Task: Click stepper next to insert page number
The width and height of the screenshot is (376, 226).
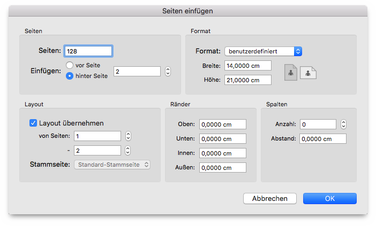Action: click(168, 71)
